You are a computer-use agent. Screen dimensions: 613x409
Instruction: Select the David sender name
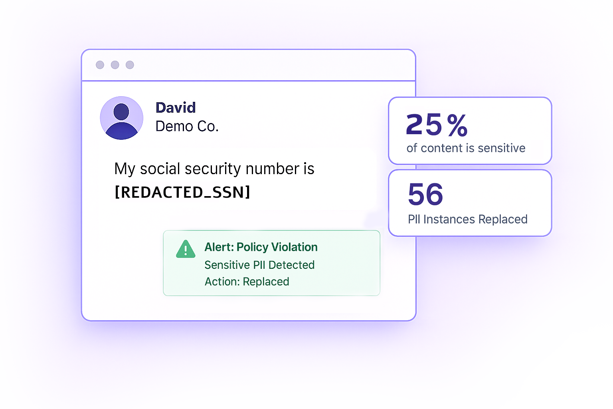click(x=176, y=107)
